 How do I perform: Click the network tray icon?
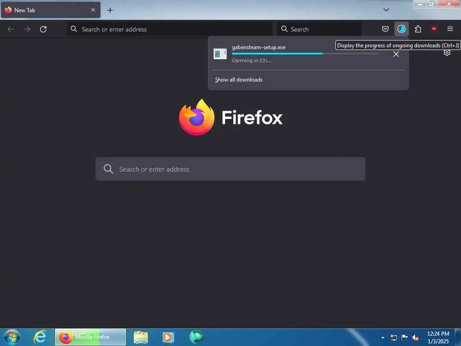pyautogui.click(x=393, y=337)
